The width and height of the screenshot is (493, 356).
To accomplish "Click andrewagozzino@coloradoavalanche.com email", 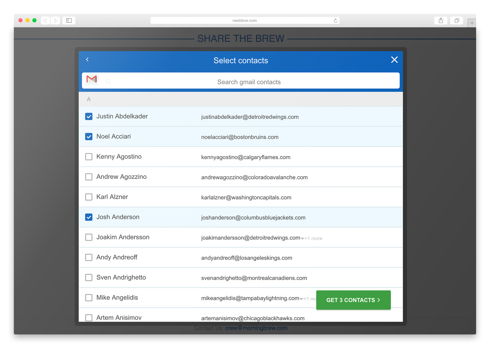I will [254, 177].
